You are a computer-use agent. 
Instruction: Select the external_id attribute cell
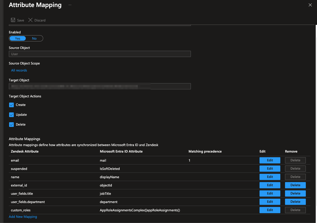(20, 185)
